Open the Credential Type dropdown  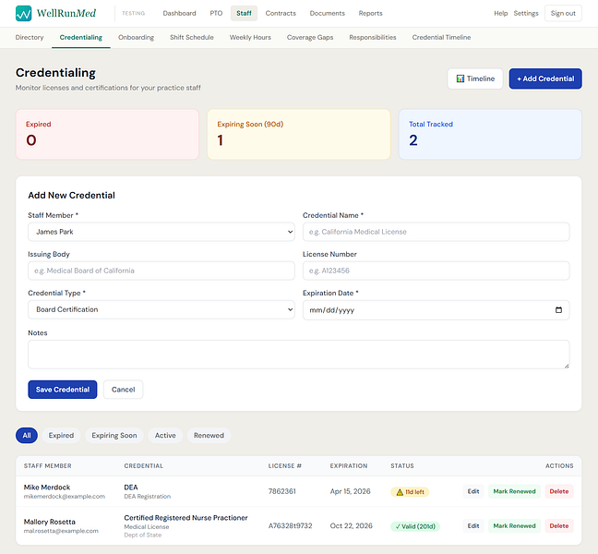tap(161, 310)
